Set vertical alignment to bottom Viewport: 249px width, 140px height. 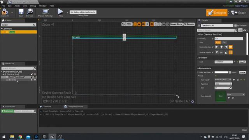pyautogui.click(x=226, y=52)
